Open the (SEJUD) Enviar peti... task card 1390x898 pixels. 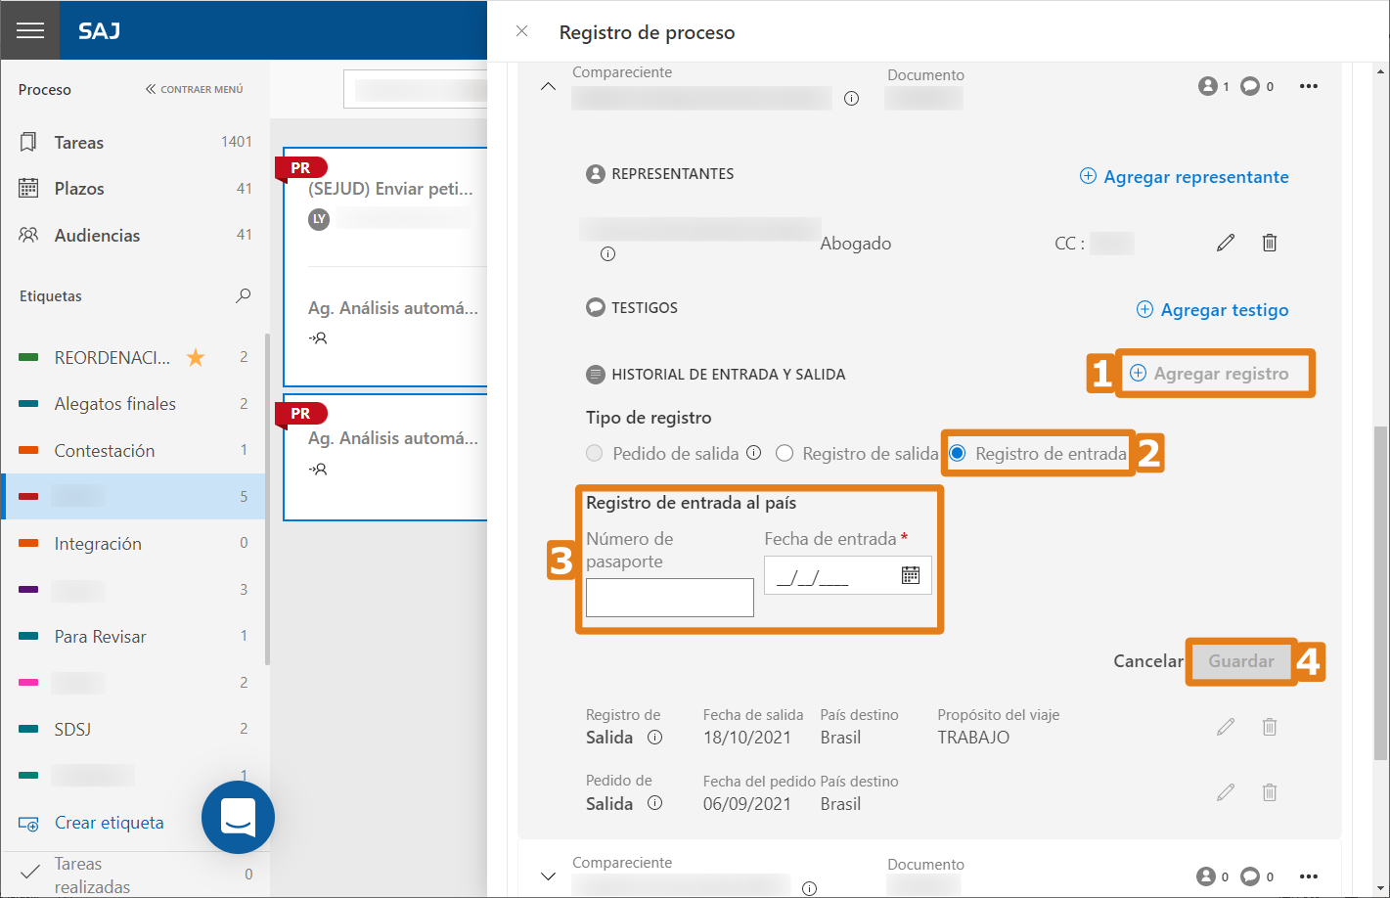(x=385, y=266)
